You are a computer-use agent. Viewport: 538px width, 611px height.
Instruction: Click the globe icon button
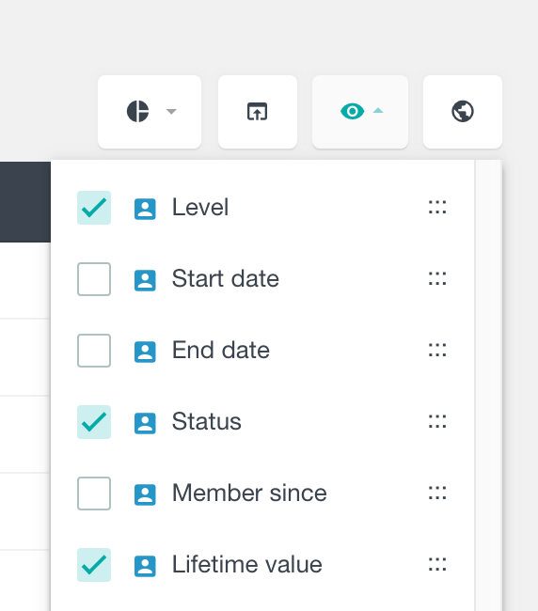[463, 112]
